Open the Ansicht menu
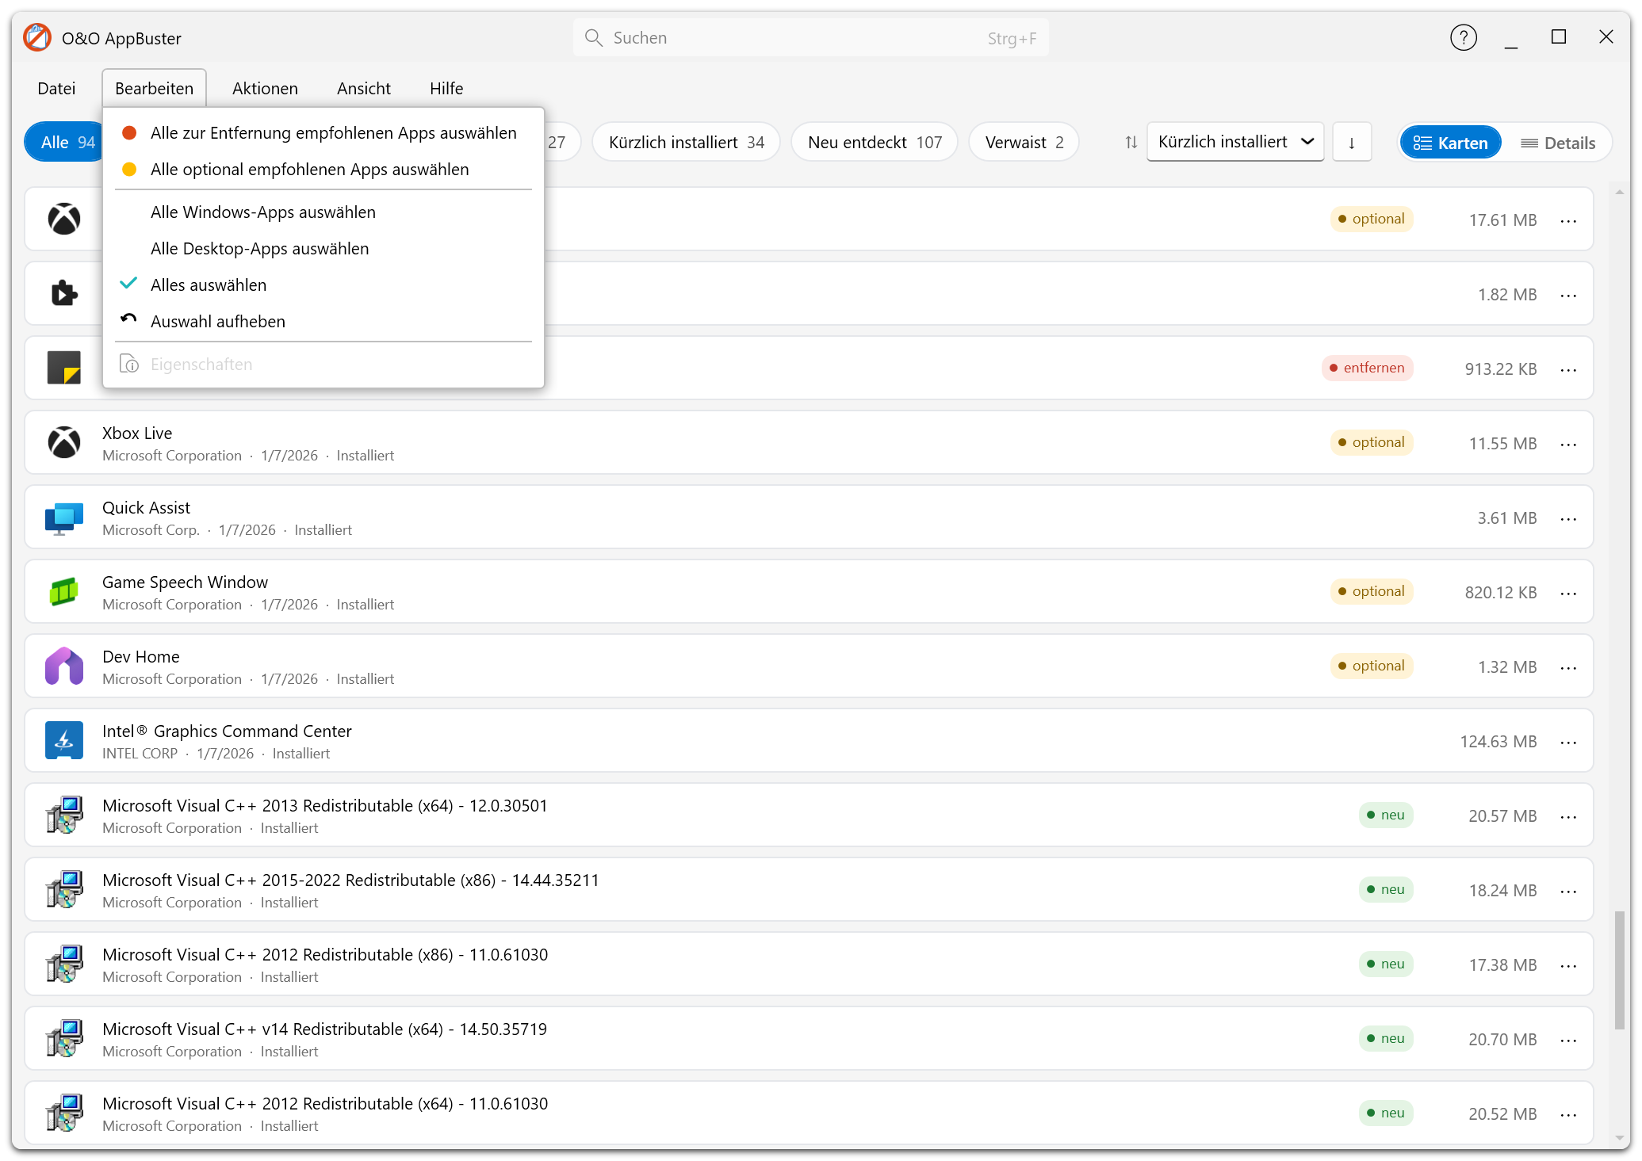 point(363,88)
